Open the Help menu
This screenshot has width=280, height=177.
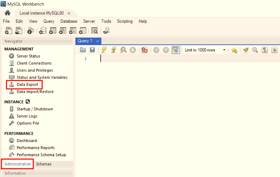[x=143, y=21]
